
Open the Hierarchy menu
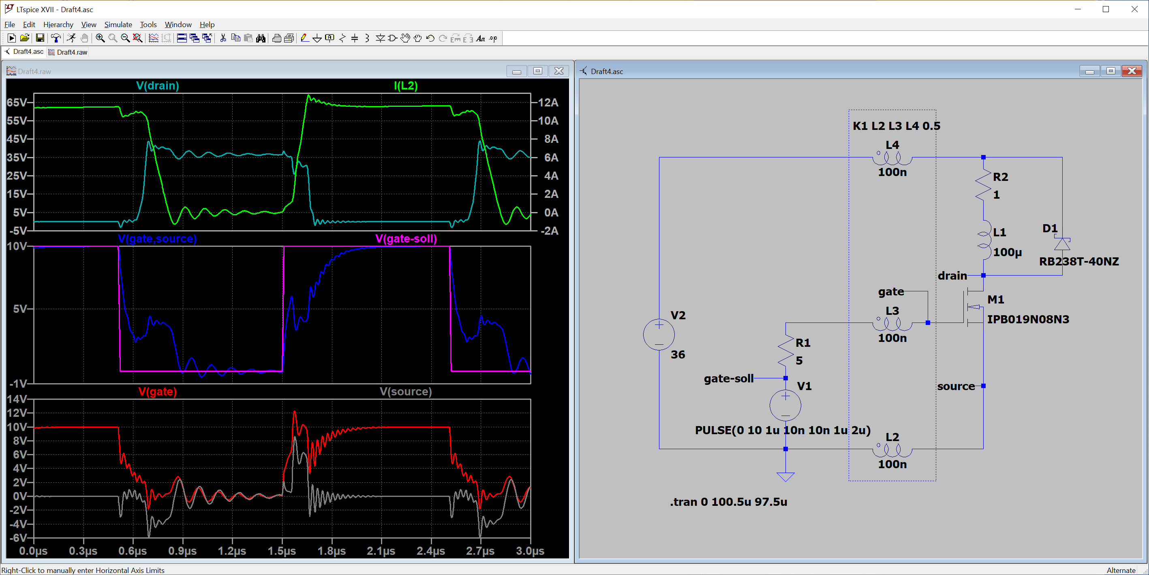(58, 25)
